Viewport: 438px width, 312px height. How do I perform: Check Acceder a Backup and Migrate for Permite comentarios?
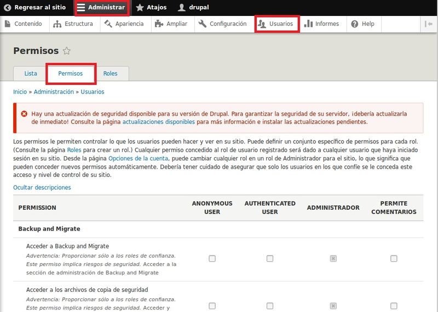coord(394,258)
